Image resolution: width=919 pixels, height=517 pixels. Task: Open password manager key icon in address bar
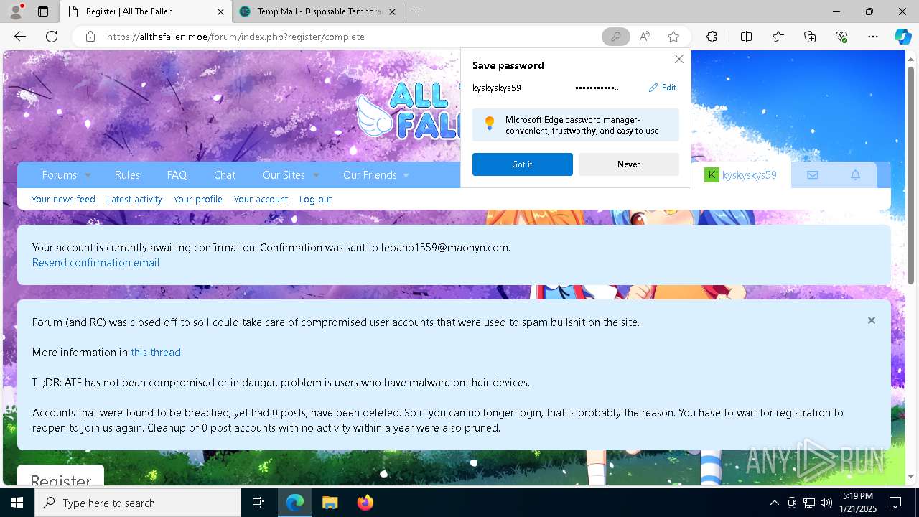[615, 37]
